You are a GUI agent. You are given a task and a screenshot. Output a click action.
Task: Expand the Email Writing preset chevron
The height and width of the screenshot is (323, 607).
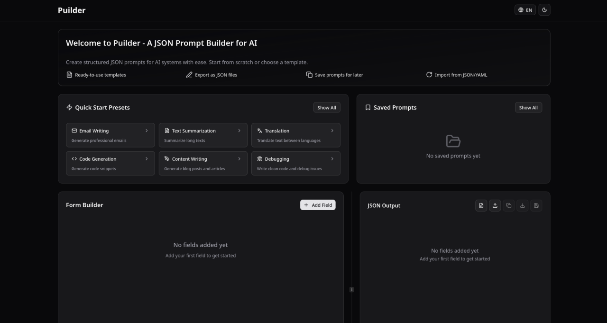coord(147,131)
